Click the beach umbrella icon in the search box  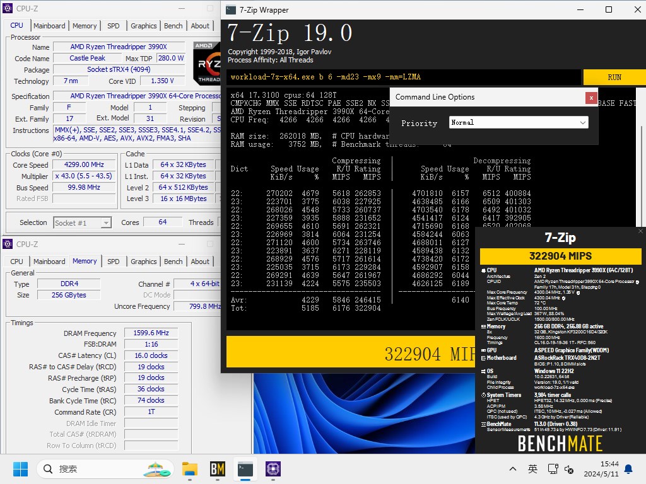pos(157,469)
